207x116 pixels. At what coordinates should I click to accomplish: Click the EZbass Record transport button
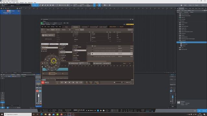(73, 82)
